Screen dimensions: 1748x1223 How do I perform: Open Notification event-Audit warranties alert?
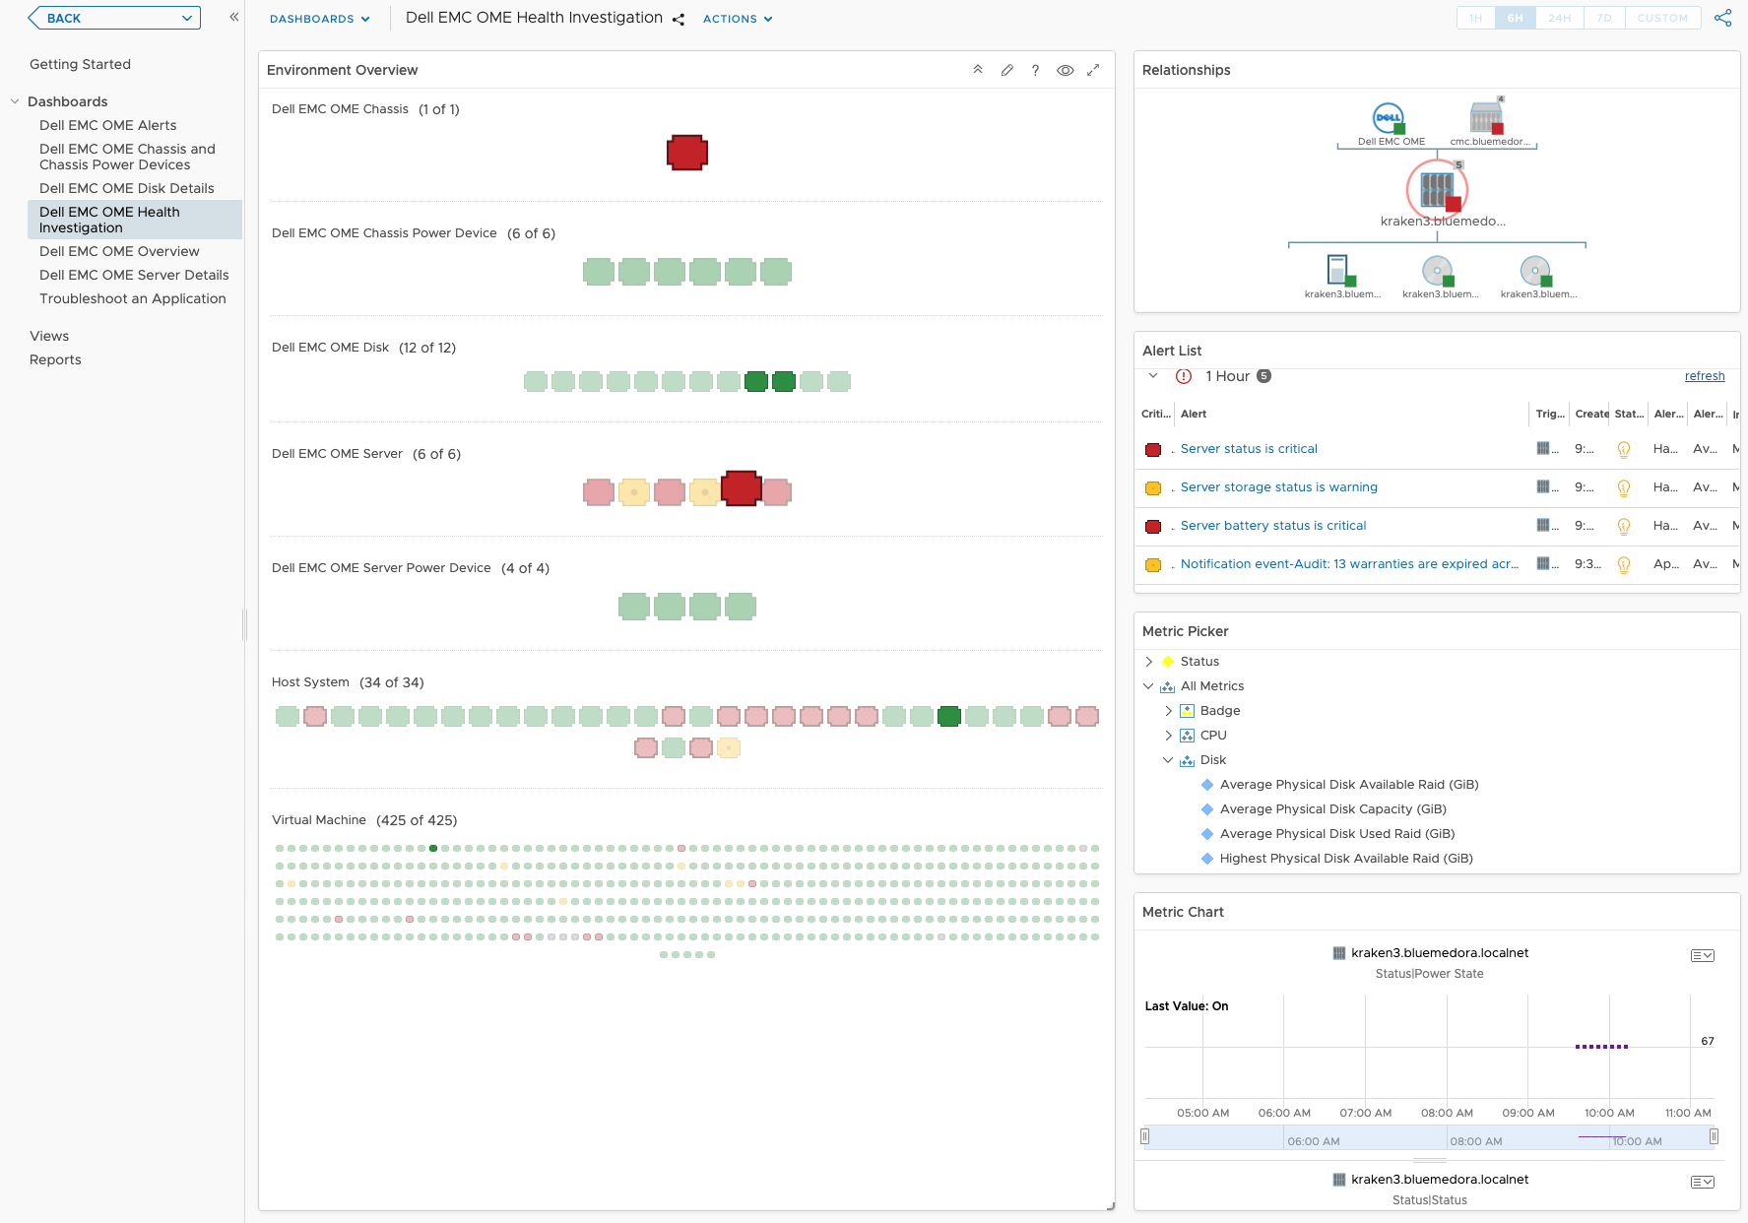1349,564
